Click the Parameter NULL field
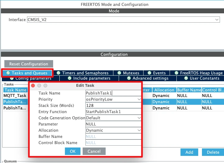This screenshot has width=224, height=163. pyautogui.click(x=113, y=124)
